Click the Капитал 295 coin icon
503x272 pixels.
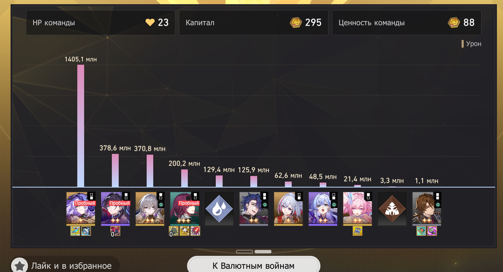[x=296, y=23]
